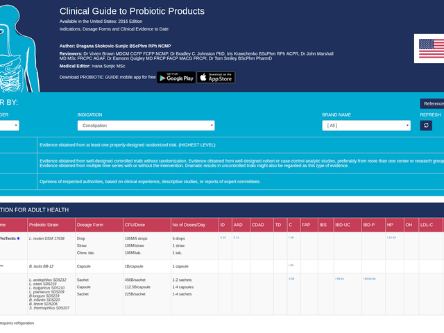Click the United States flag icon
This screenshot has height=333, width=444.
click(x=432, y=49)
